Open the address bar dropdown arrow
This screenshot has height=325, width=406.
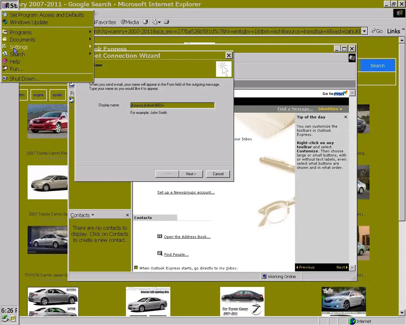point(364,31)
